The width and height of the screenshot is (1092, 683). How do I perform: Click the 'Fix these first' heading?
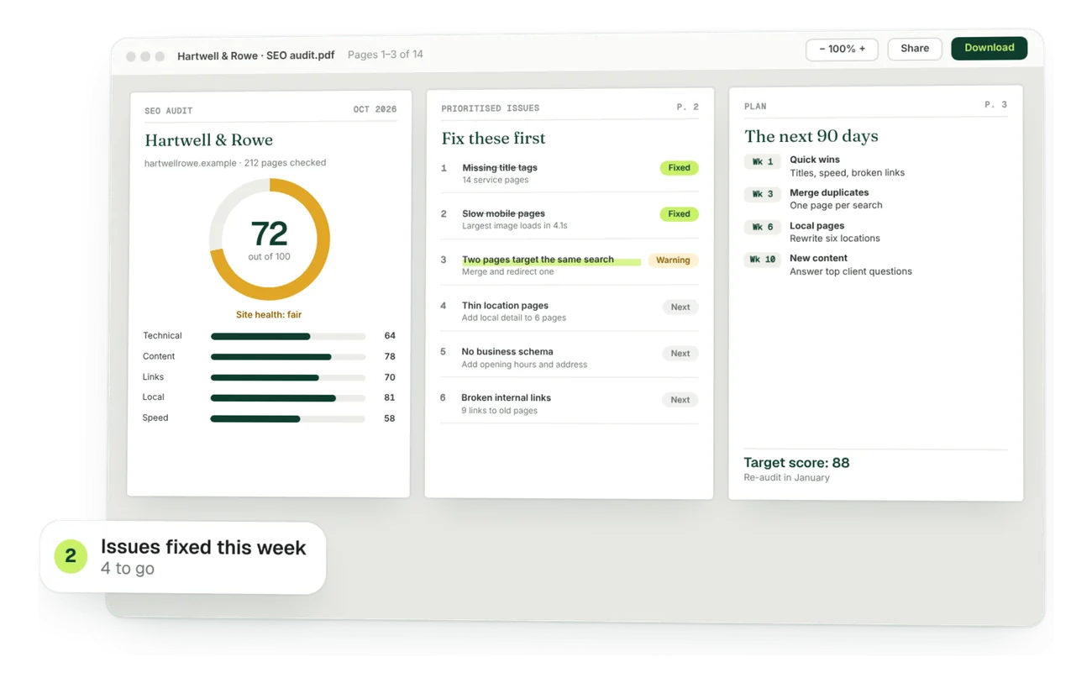pos(494,139)
